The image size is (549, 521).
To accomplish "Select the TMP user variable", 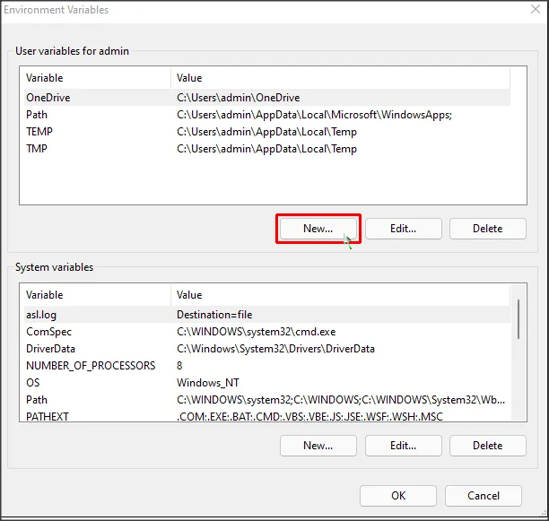I will (x=37, y=149).
